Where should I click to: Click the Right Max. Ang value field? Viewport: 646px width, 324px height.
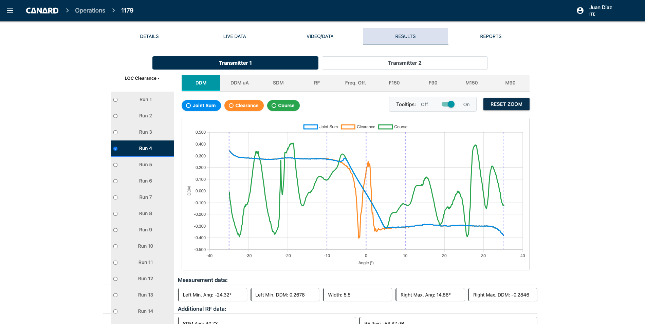click(x=430, y=295)
